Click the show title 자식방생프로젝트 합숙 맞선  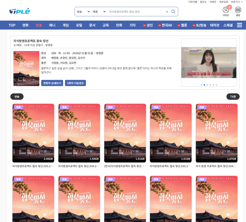31,41
